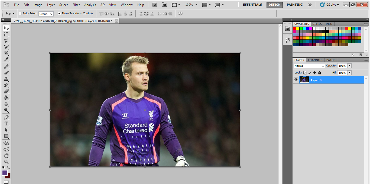Open the History panel icon in the dock
This screenshot has height=184, width=370.
[287, 40]
